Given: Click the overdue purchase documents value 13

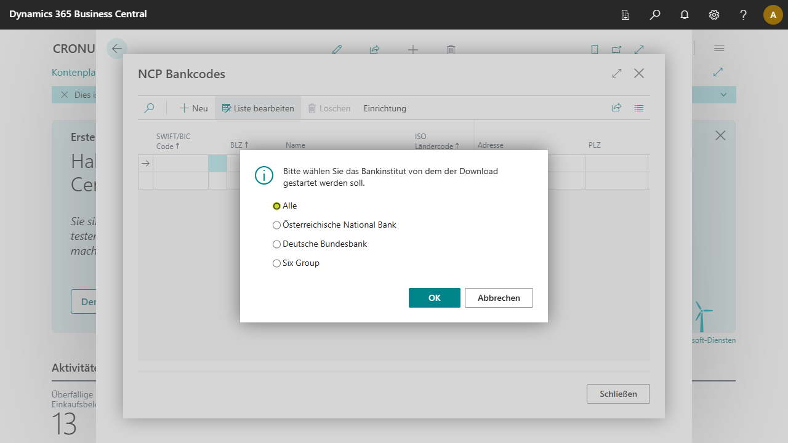Looking at the screenshot, I should click(x=64, y=424).
